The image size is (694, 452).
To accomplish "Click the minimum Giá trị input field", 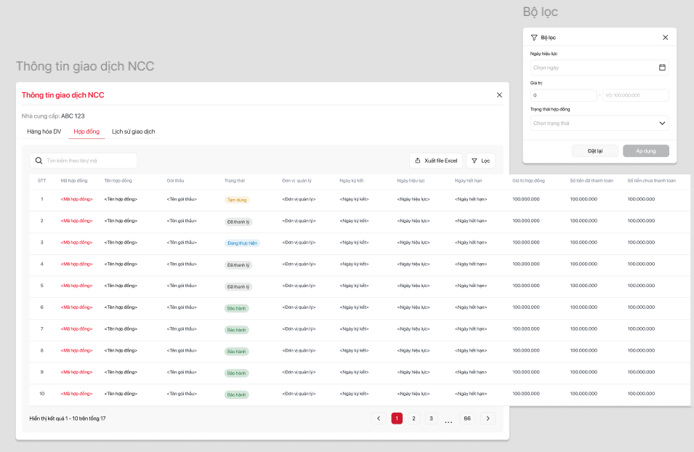I will (x=563, y=95).
